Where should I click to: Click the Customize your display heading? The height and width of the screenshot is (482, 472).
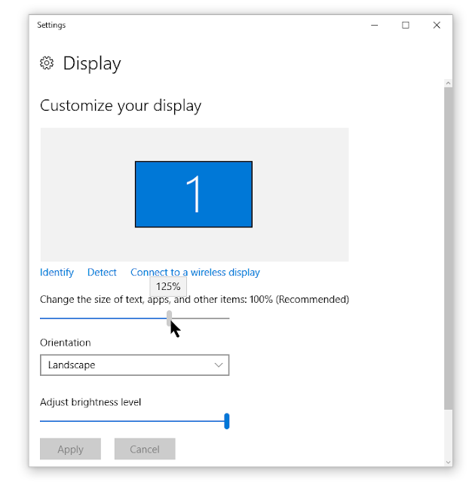(x=121, y=105)
